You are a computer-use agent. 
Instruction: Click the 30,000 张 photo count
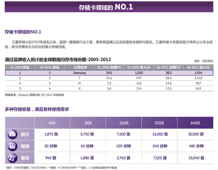point(196,134)
